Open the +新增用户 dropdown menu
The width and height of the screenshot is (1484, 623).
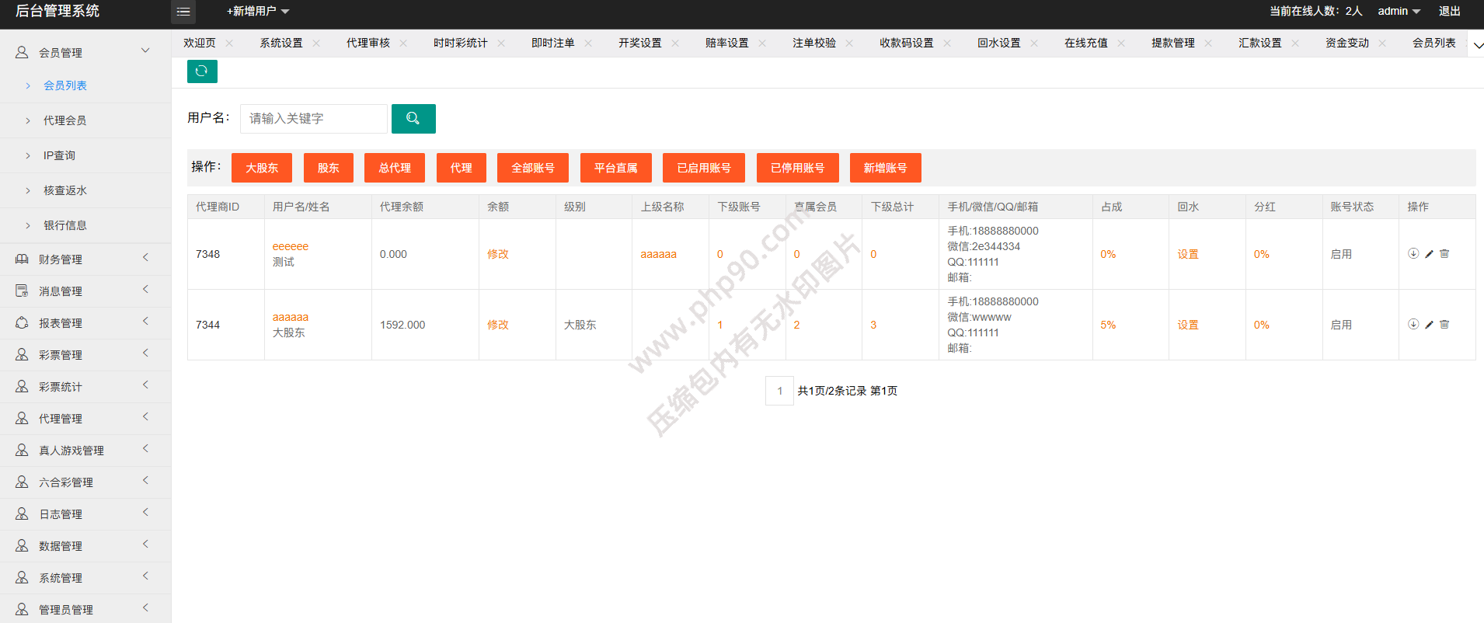point(257,12)
